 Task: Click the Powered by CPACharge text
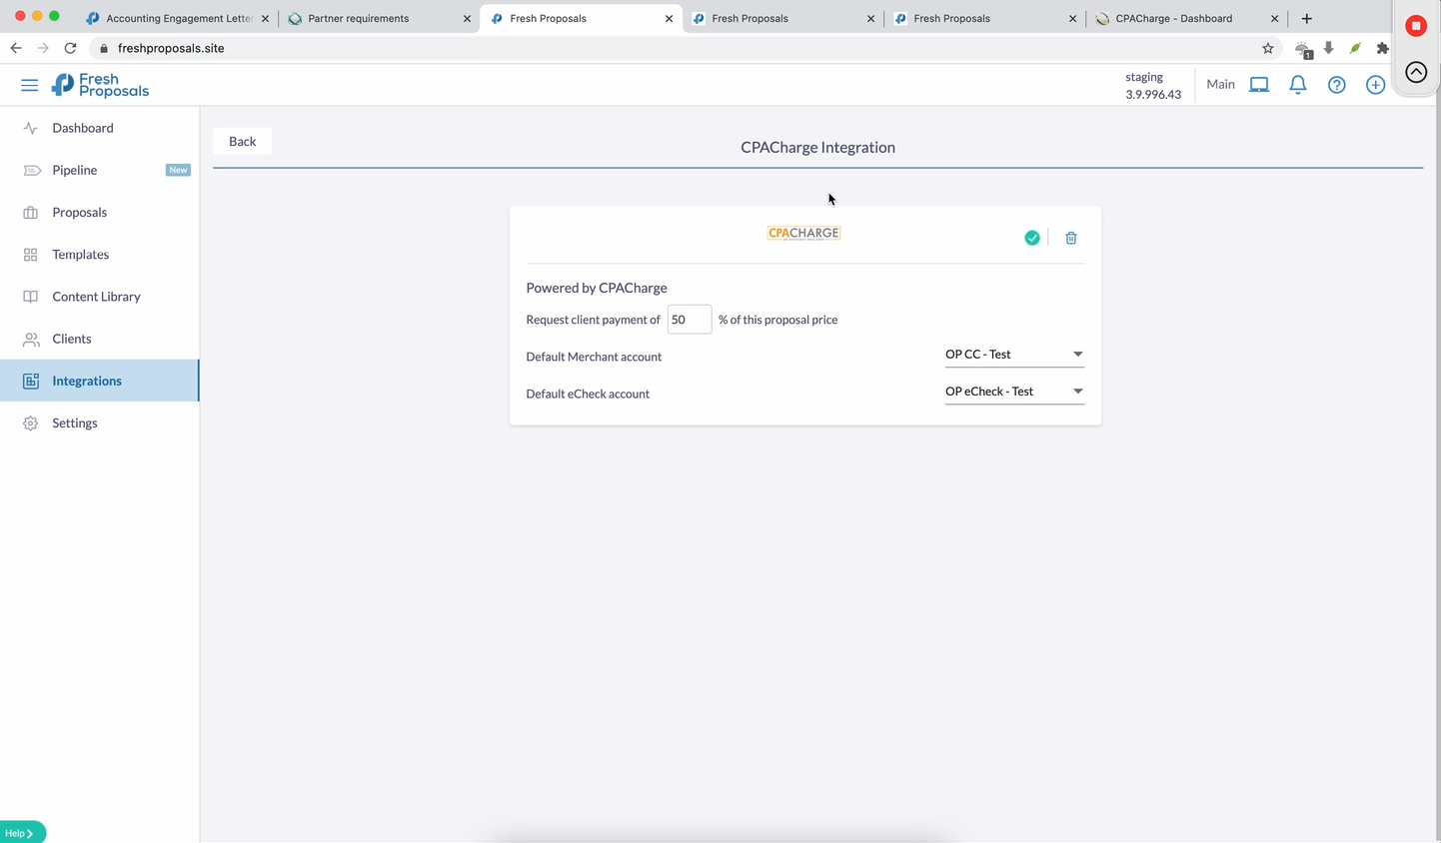[597, 288]
